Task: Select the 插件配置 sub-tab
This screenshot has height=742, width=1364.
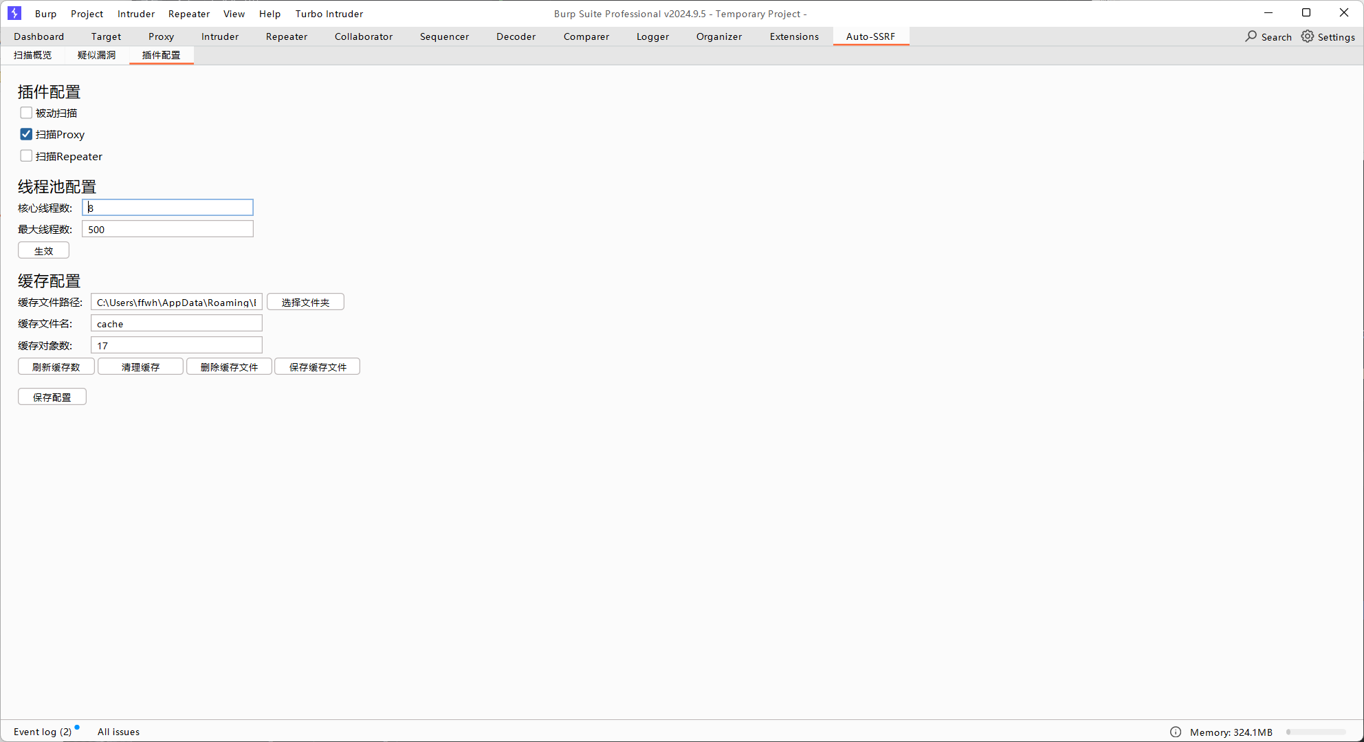Action: click(x=161, y=55)
